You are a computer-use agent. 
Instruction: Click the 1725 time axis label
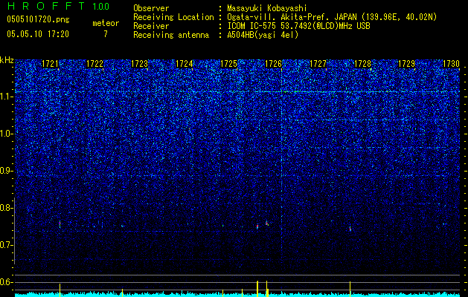point(228,64)
